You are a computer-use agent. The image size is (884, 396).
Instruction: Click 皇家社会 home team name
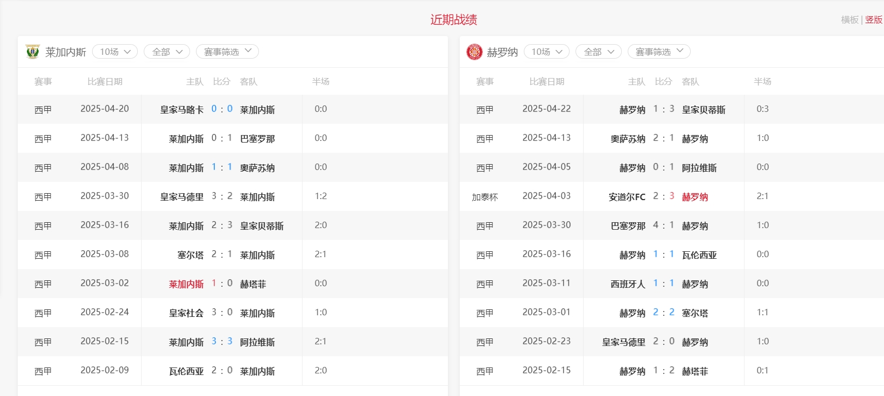coord(186,313)
